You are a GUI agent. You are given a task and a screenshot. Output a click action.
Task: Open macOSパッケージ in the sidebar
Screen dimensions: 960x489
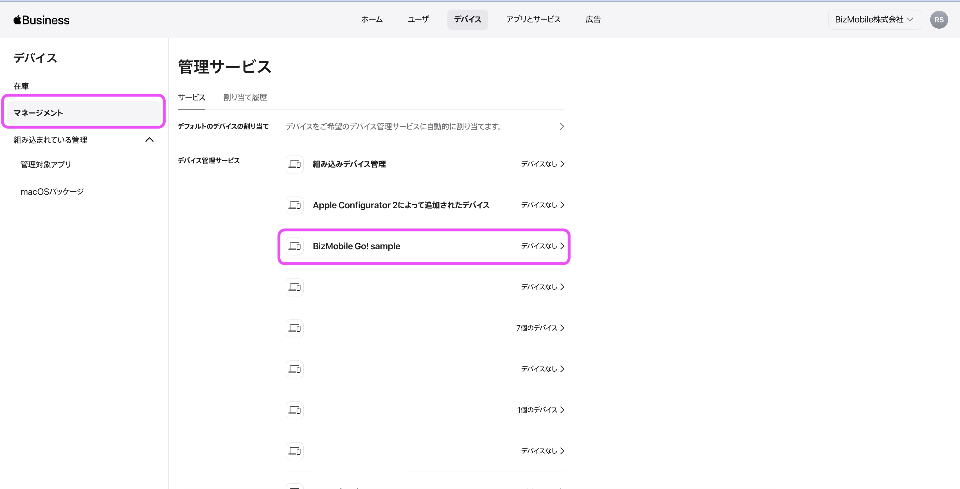point(52,192)
